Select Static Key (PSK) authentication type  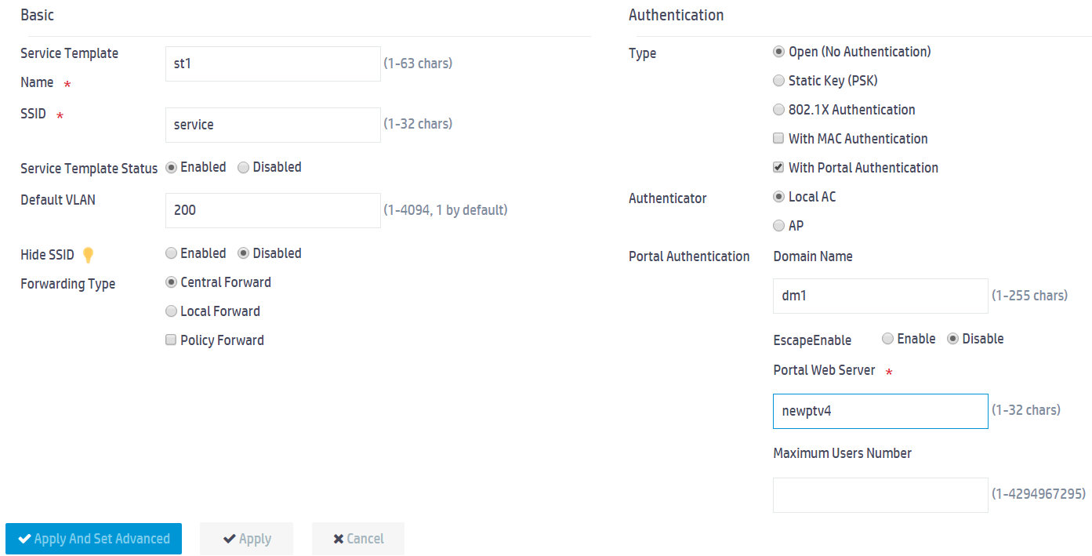pyautogui.click(x=778, y=81)
